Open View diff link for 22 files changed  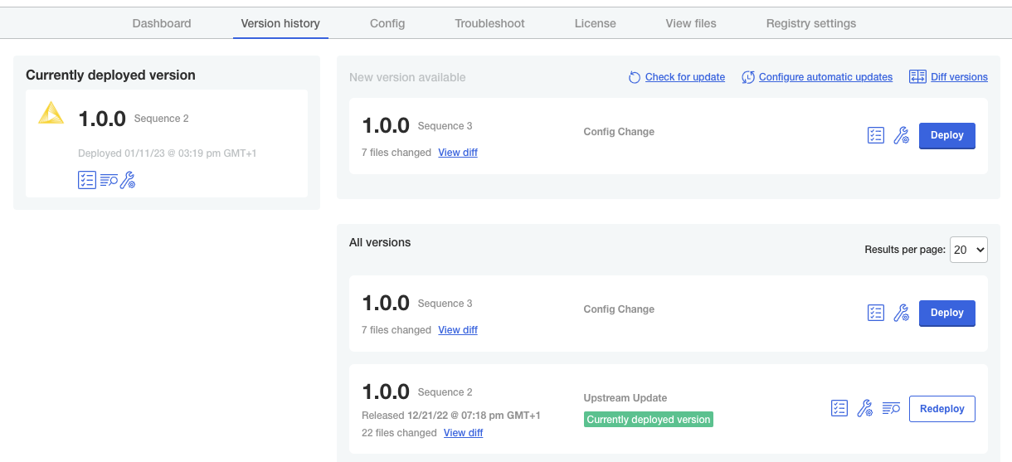coord(463,433)
